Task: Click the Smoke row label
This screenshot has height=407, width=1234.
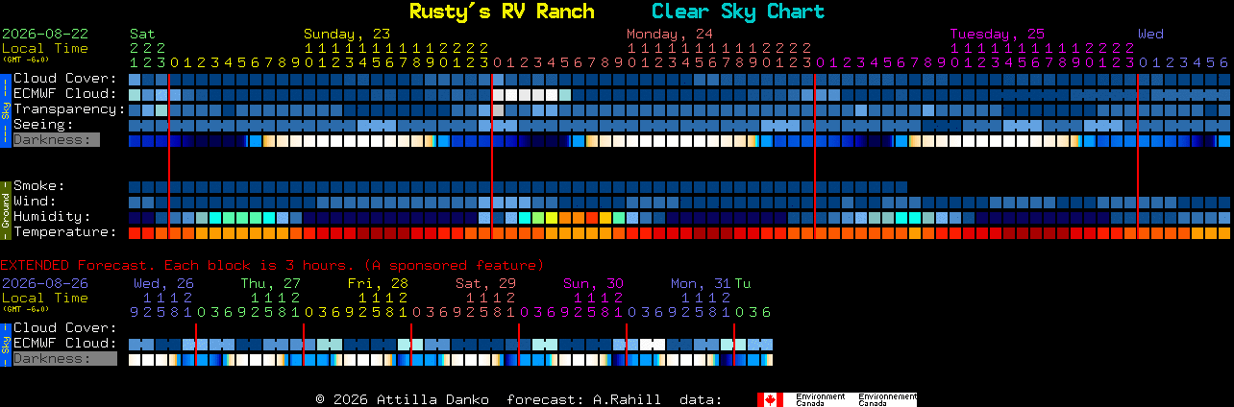Action: click(x=38, y=186)
